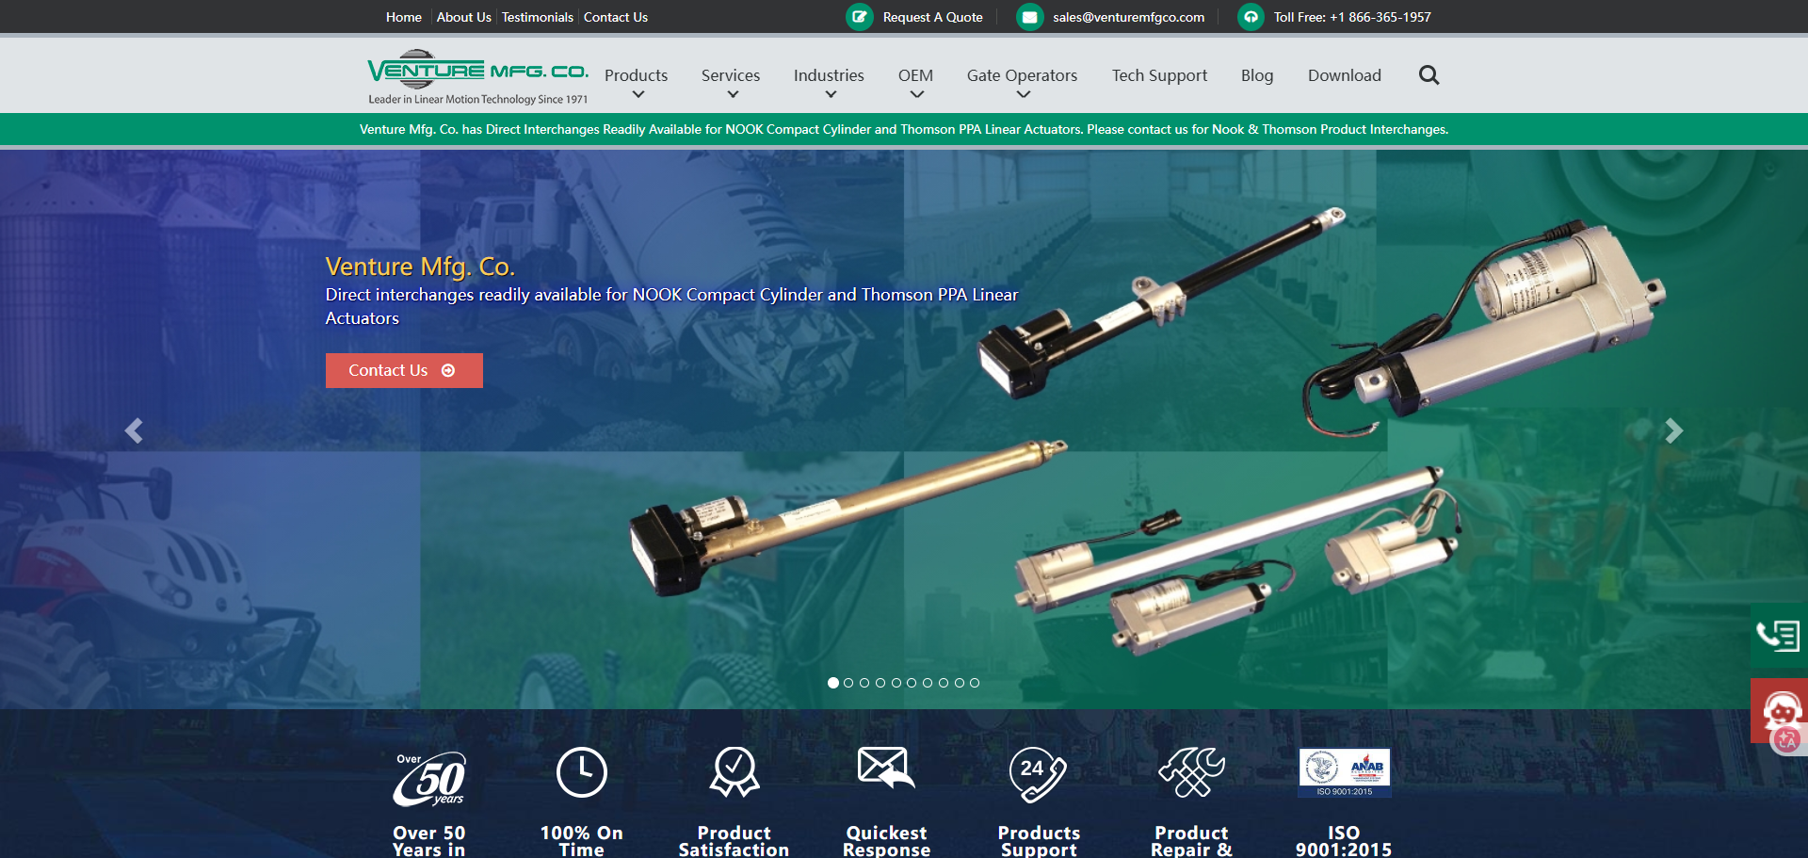Click the search magnifier icon in navigation
This screenshot has width=1808, height=858.
tap(1429, 75)
